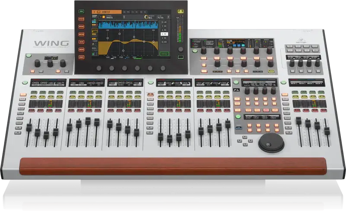The width and height of the screenshot is (346, 211).
Task: Tap the green outlined button under the EQ bands
Action: [164, 54]
